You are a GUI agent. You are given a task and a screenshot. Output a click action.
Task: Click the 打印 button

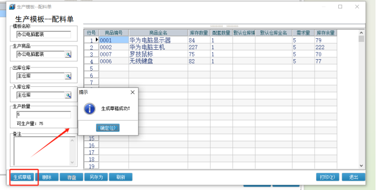328,177
